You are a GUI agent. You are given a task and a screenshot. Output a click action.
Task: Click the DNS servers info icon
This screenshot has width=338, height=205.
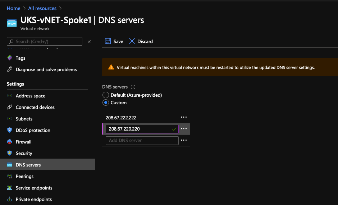pos(133,87)
